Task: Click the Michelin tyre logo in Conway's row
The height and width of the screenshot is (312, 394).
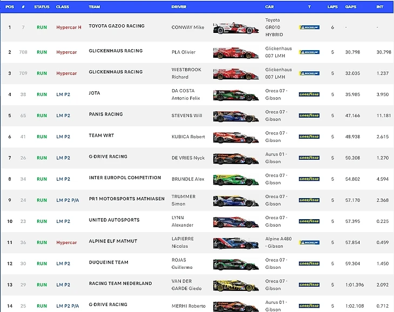Action: (309, 28)
